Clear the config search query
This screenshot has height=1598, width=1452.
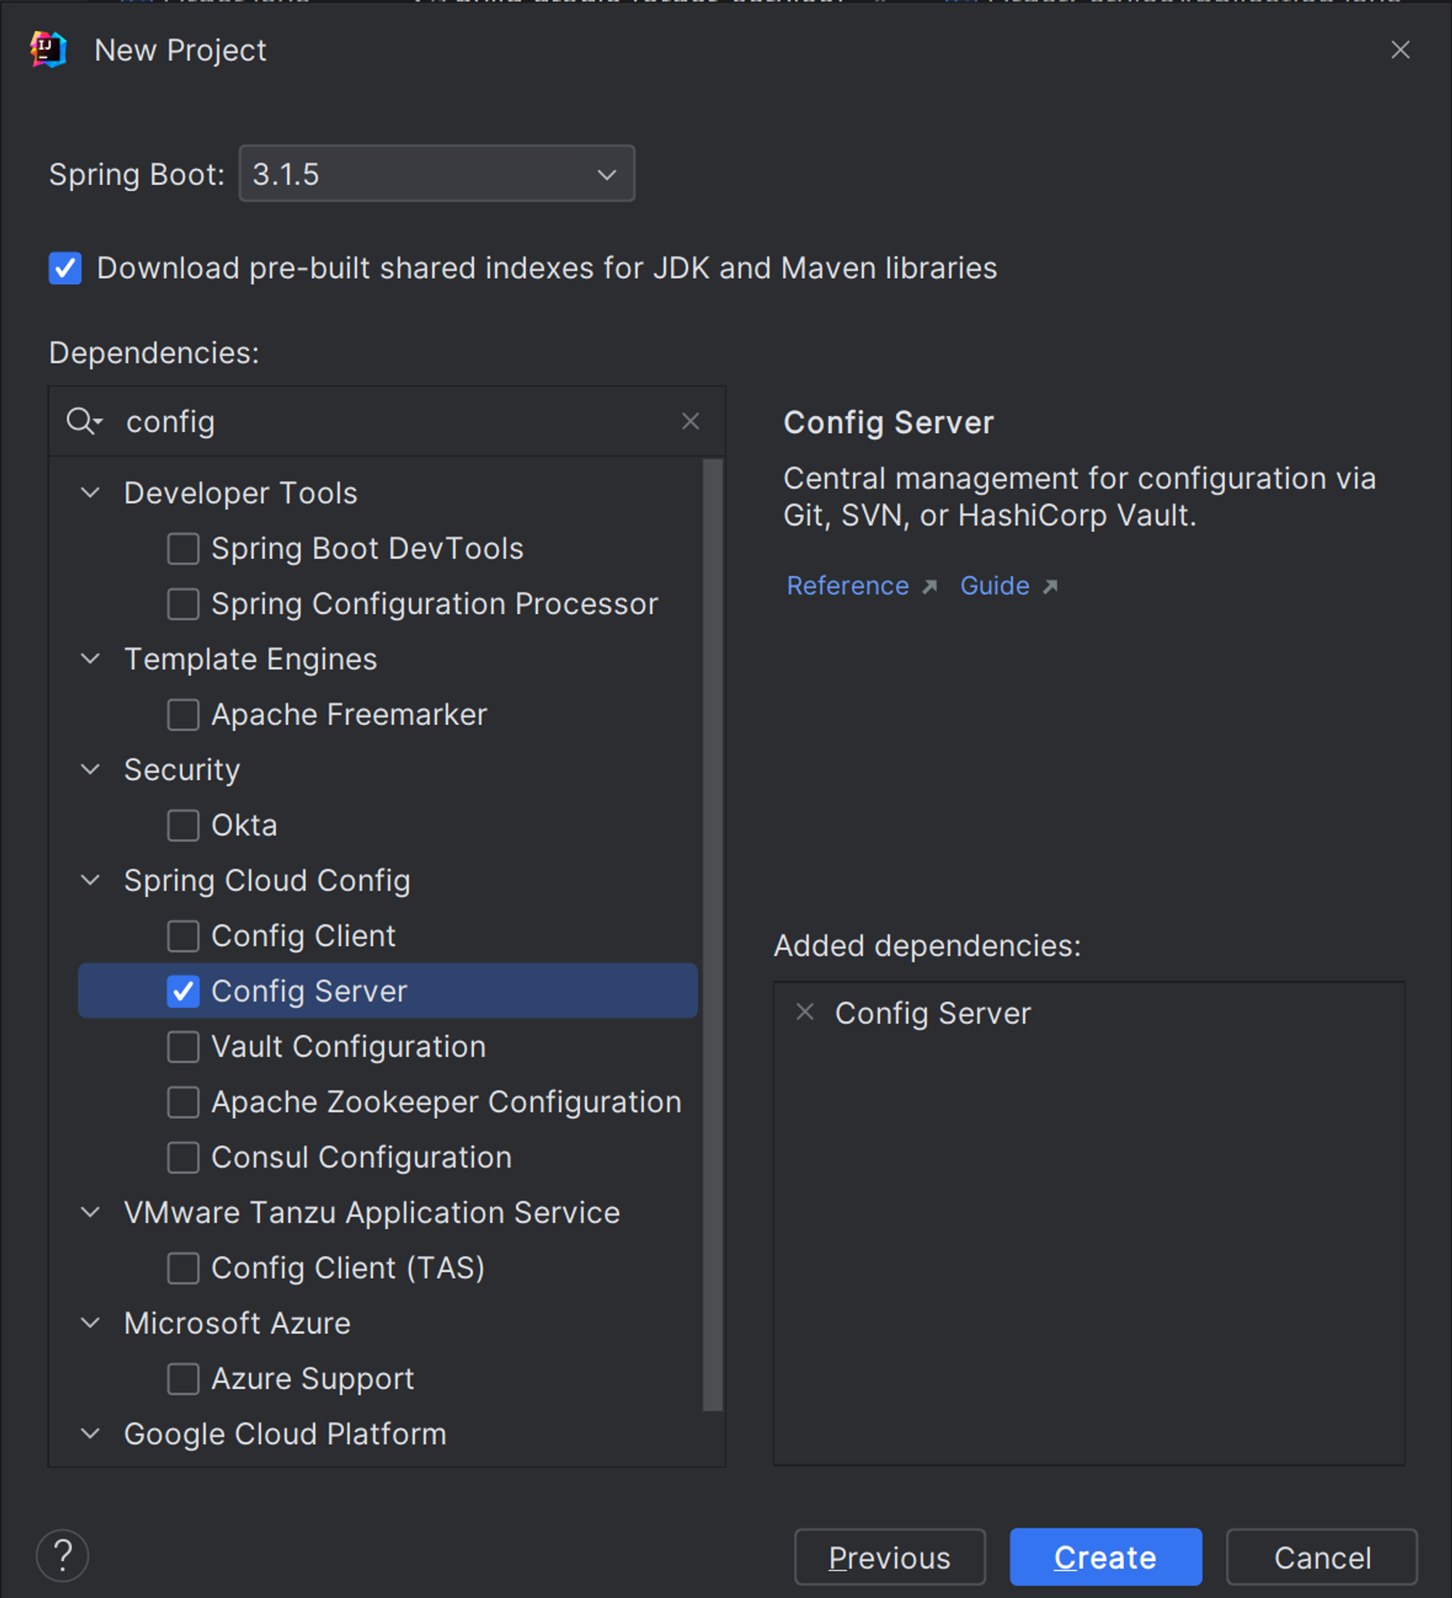pos(690,422)
